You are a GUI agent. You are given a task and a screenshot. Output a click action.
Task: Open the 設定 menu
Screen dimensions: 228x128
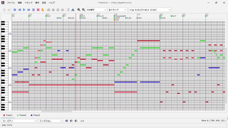tap(44, 3)
